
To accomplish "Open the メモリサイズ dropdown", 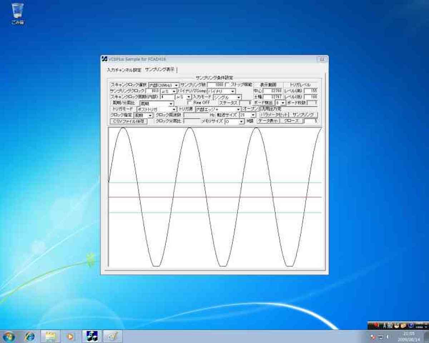I will 235,121.
